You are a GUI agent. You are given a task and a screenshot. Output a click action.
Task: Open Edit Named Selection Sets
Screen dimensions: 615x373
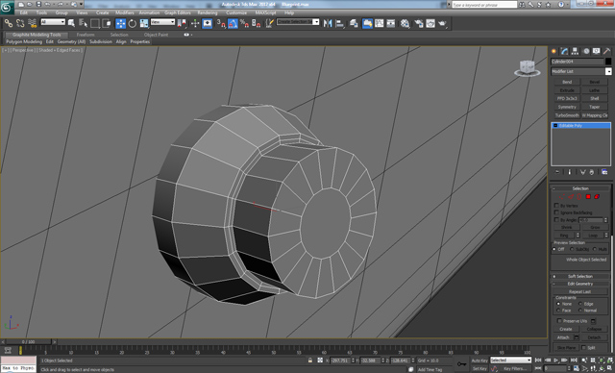click(x=269, y=23)
